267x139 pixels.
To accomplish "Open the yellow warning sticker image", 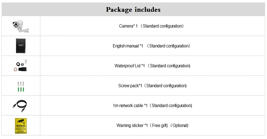I will [x=21, y=126].
